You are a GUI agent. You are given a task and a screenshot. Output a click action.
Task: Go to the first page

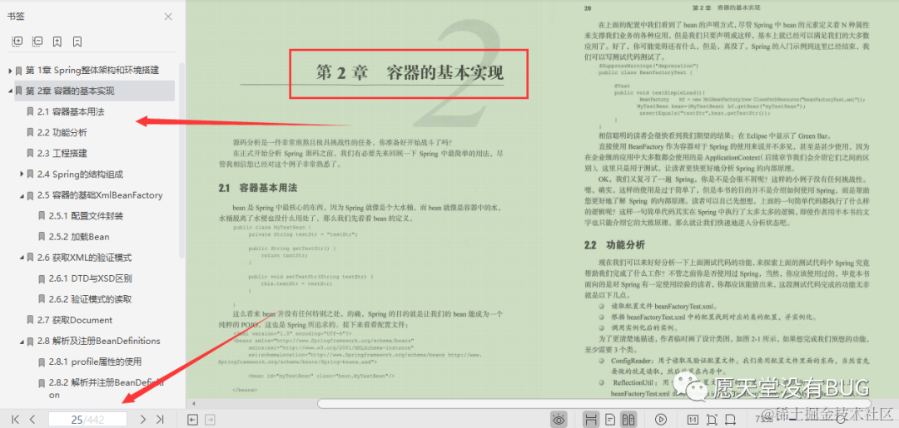[16, 420]
